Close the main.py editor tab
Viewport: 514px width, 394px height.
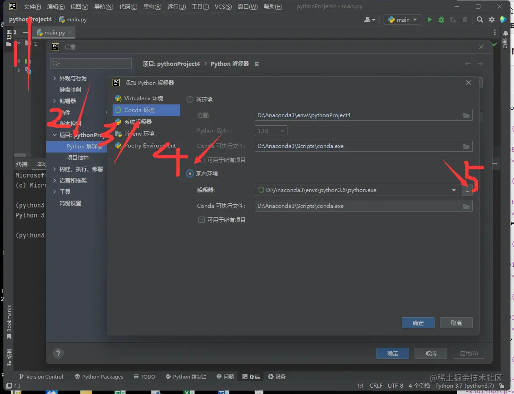(x=70, y=32)
